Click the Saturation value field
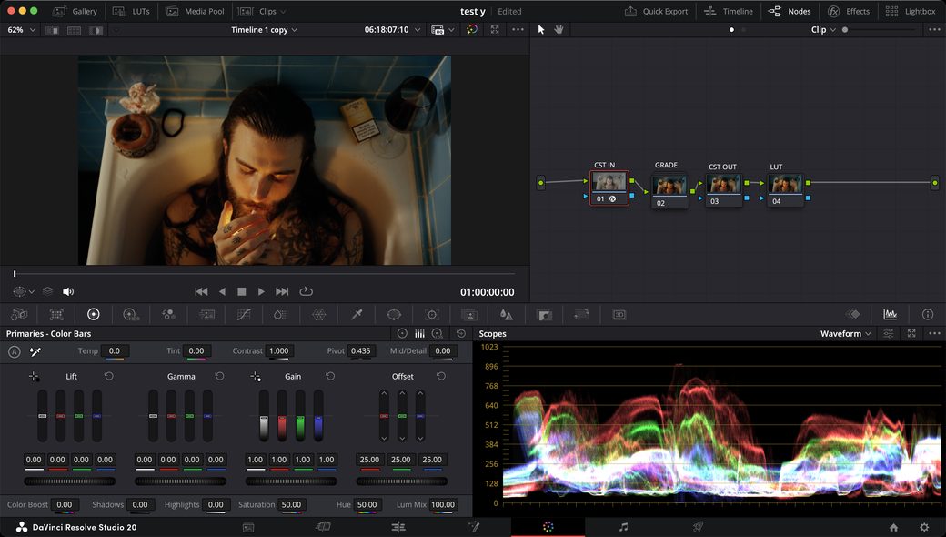 (x=291, y=504)
